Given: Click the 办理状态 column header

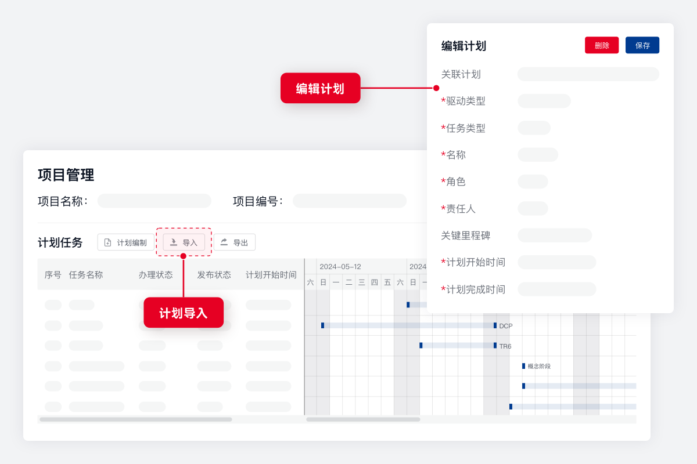Looking at the screenshot, I should [x=156, y=275].
